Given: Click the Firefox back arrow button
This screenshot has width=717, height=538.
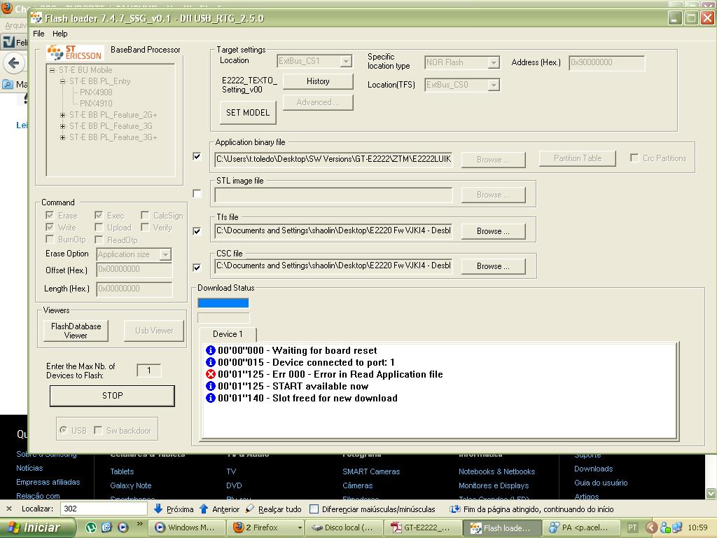Looking at the screenshot, I should [x=14, y=63].
